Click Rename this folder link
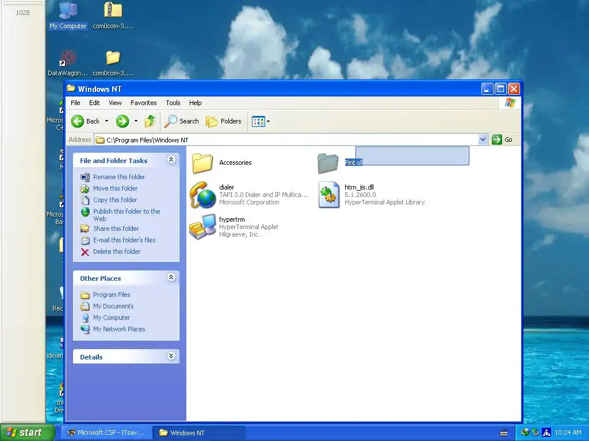The image size is (589, 441). (x=119, y=177)
